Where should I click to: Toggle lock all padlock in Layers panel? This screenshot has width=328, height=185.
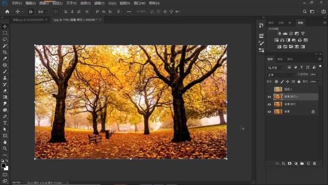(299, 82)
